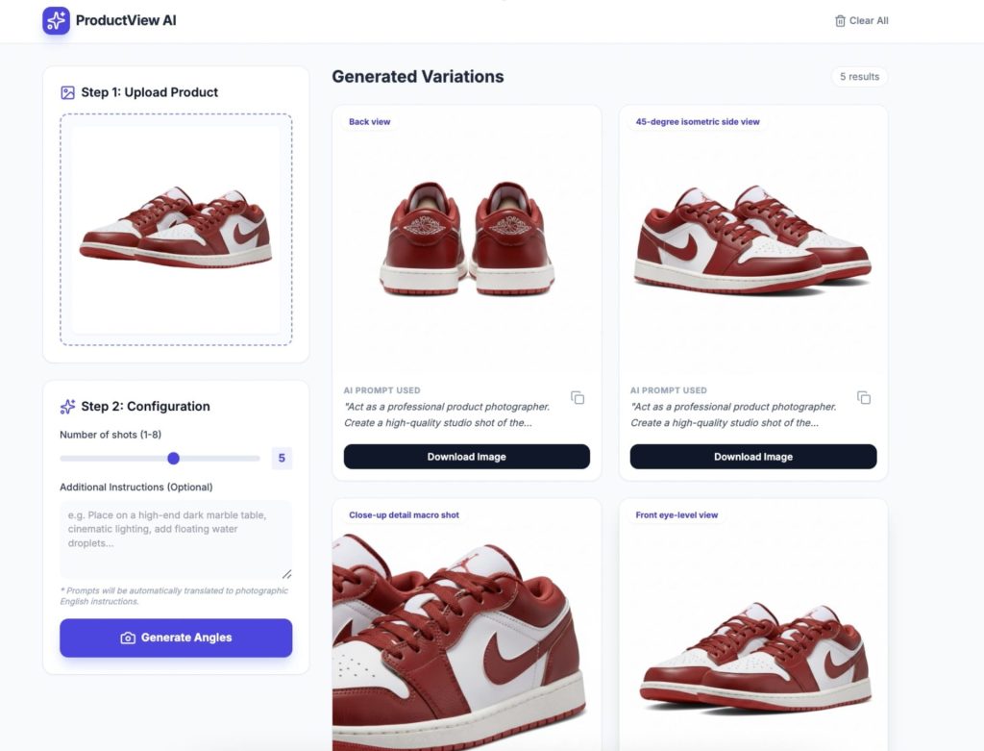This screenshot has height=751, width=984.
Task: Click the camera icon in Generate Angles
Action: [x=128, y=638]
